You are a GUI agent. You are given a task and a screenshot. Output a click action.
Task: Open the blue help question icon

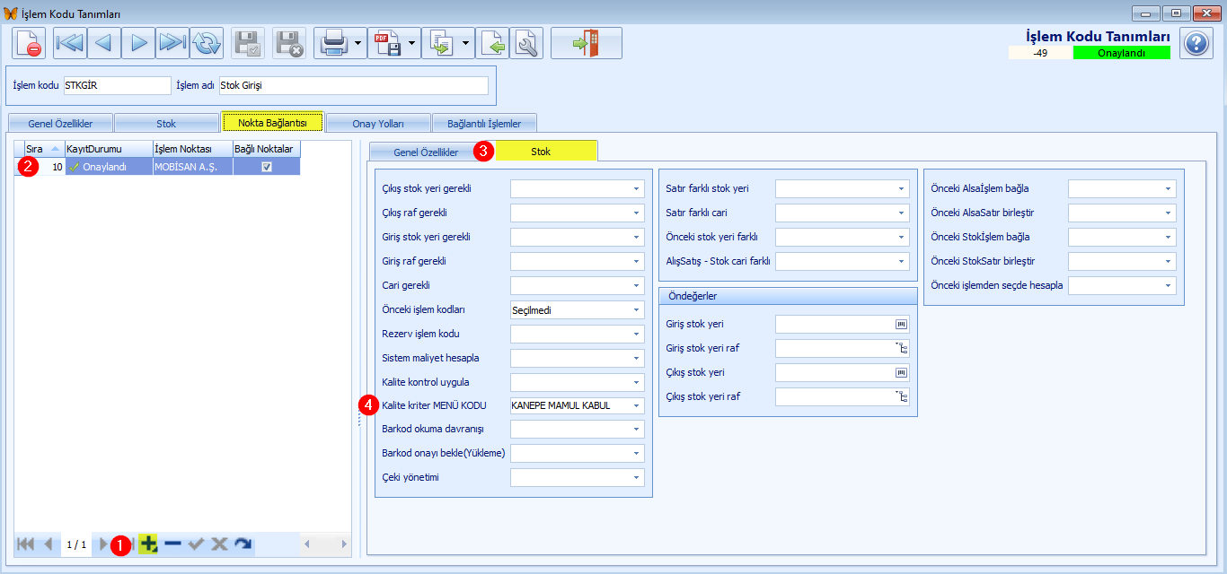[x=1196, y=43]
